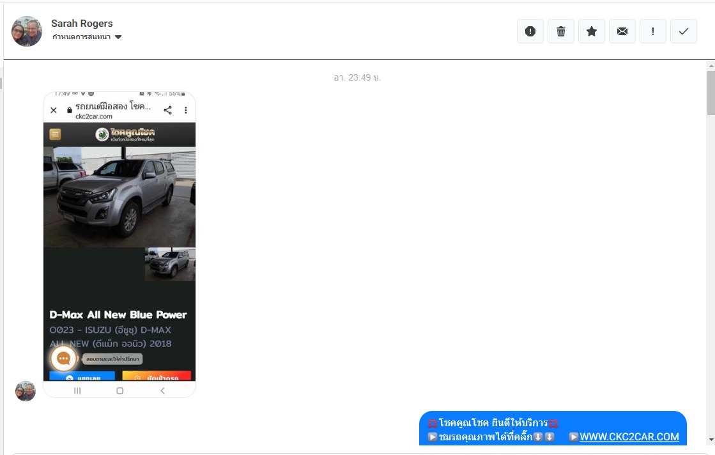Mark conversation as spam with exclamation circle icon

pyautogui.click(x=530, y=31)
